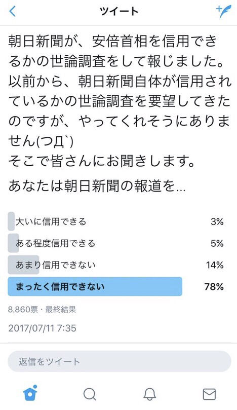This screenshot has width=237, height=410.
Task: Open the Messages envelope icon
Action: coord(209,394)
